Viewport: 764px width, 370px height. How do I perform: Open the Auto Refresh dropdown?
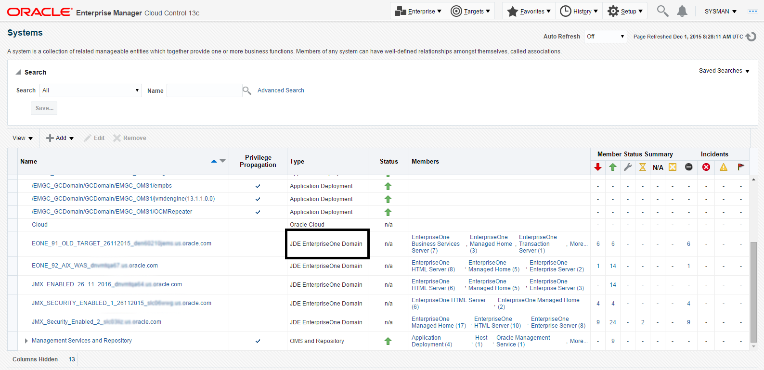tap(606, 37)
